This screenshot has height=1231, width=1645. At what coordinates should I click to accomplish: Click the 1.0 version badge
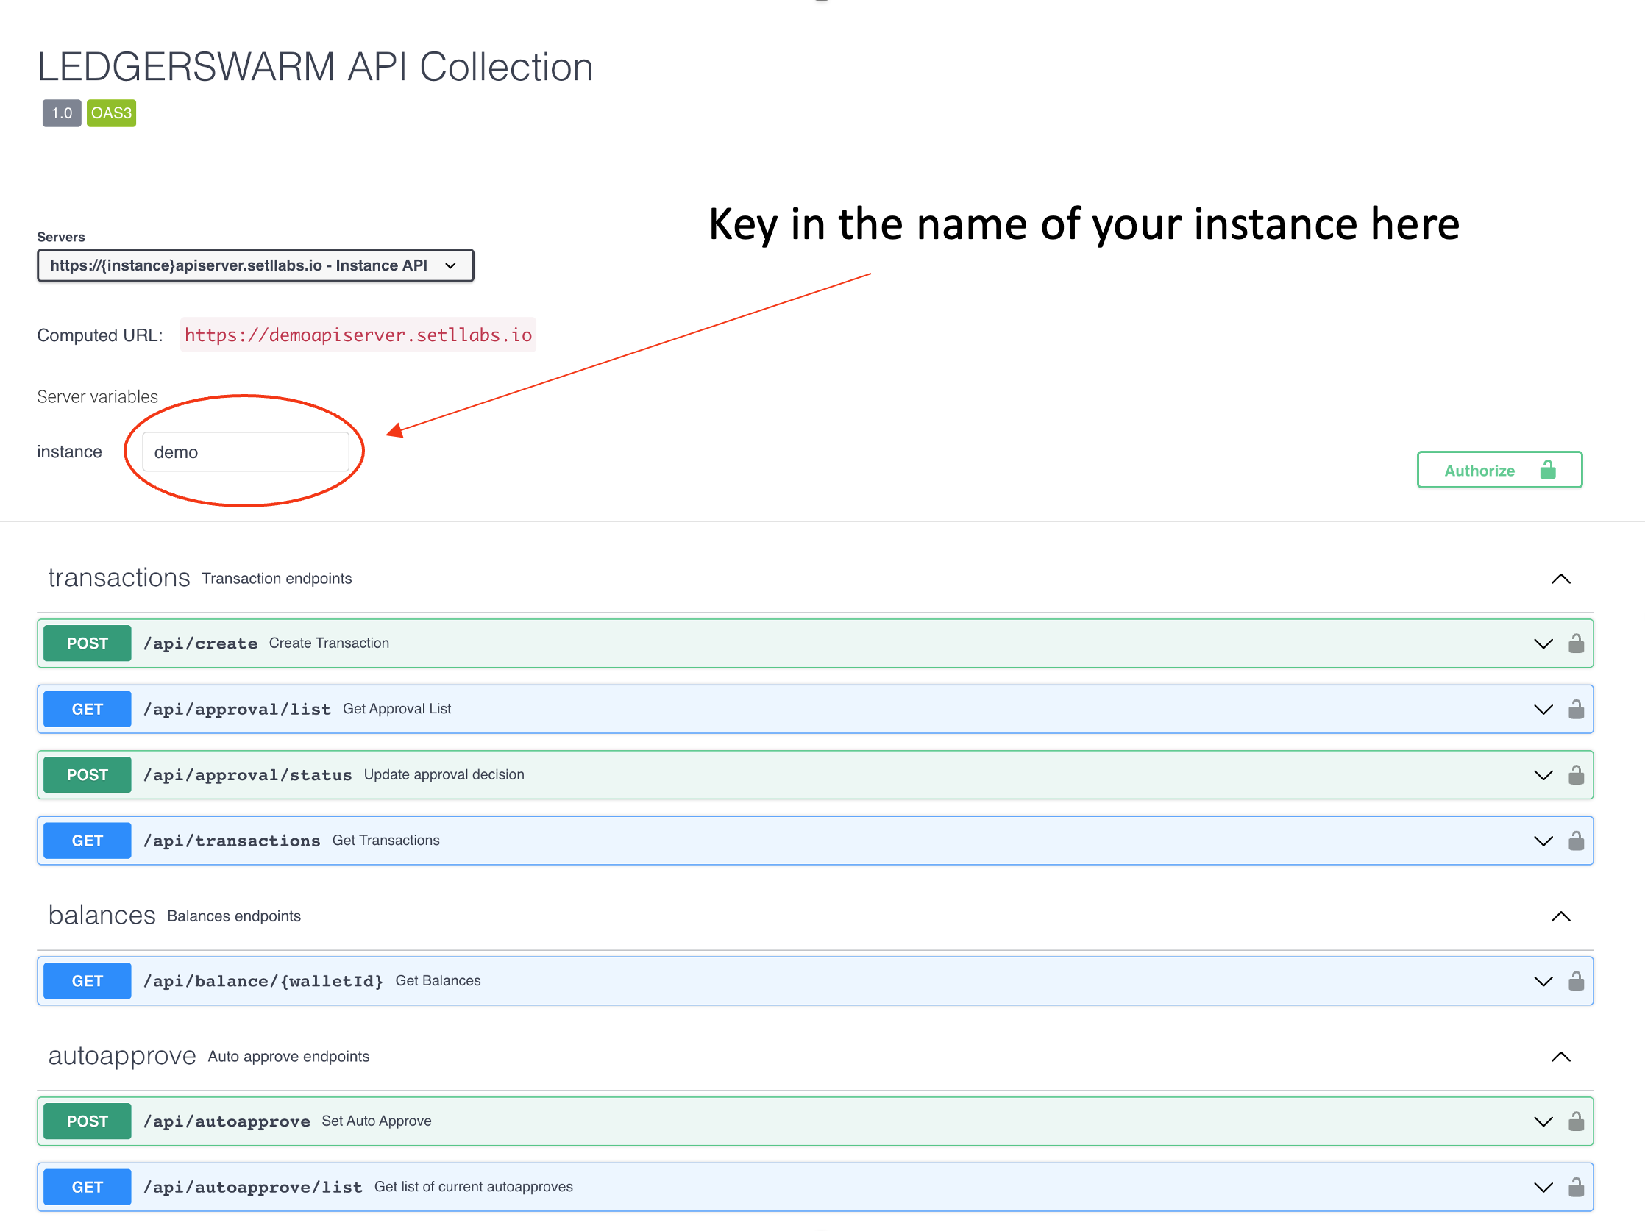(x=62, y=113)
